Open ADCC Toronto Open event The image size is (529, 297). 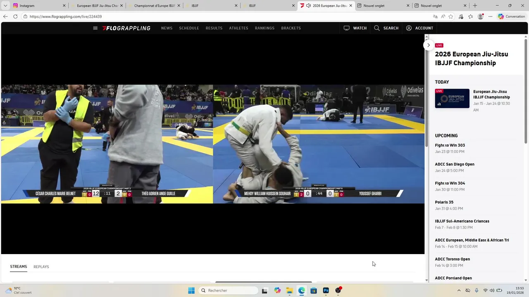pos(453,259)
